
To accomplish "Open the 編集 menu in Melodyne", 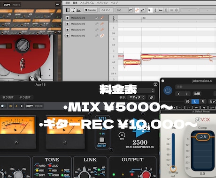I will (75, 3).
